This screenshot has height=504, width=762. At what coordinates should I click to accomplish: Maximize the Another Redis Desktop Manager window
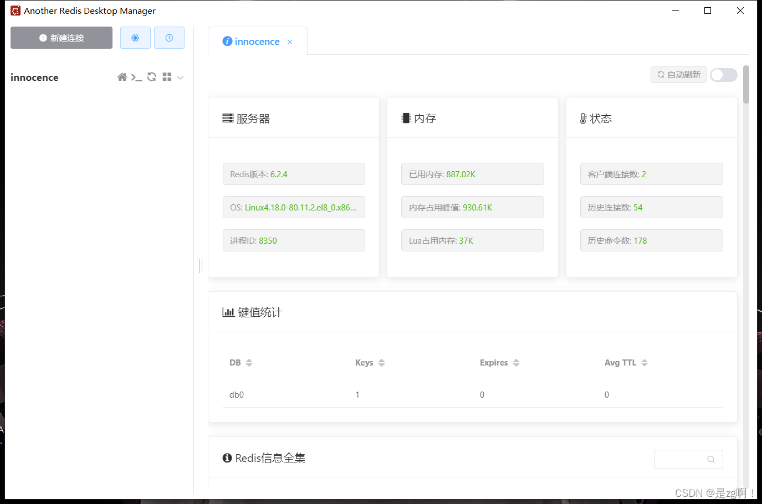[x=708, y=11]
